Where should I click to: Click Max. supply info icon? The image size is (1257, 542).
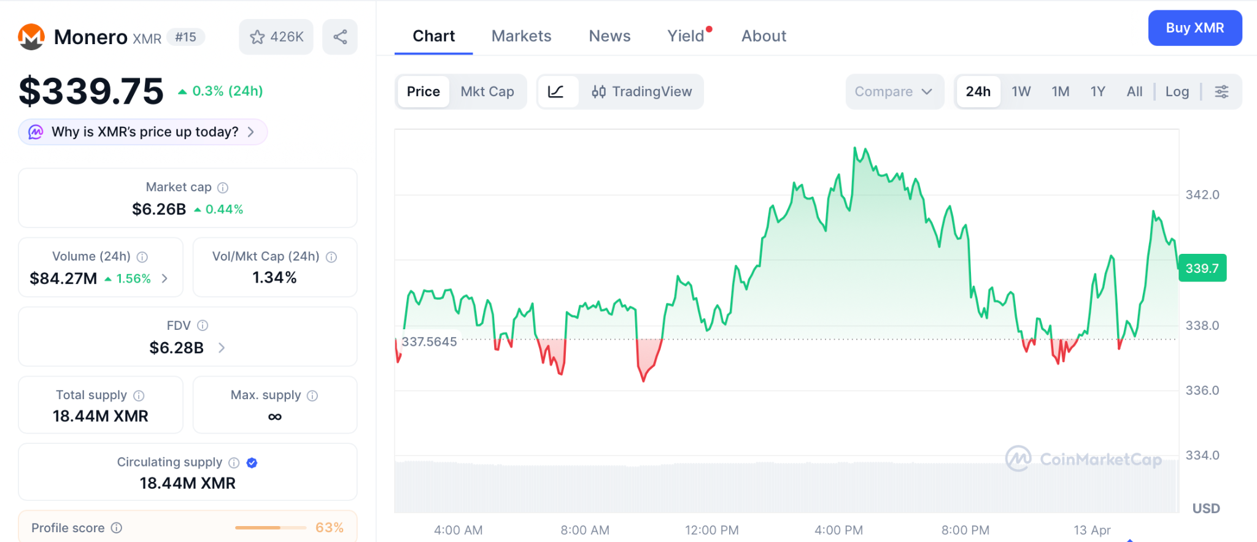(312, 395)
